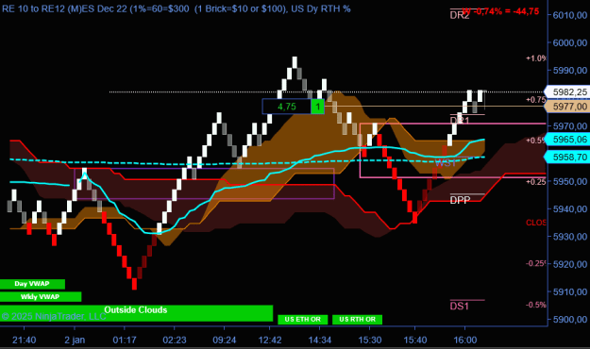Click the 5982,25 current price marker
Image resolution: width=590 pixels, height=349 pixels.
[566, 91]
